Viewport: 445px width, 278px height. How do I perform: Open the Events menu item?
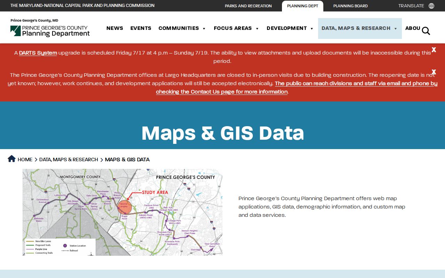point(141,28)
